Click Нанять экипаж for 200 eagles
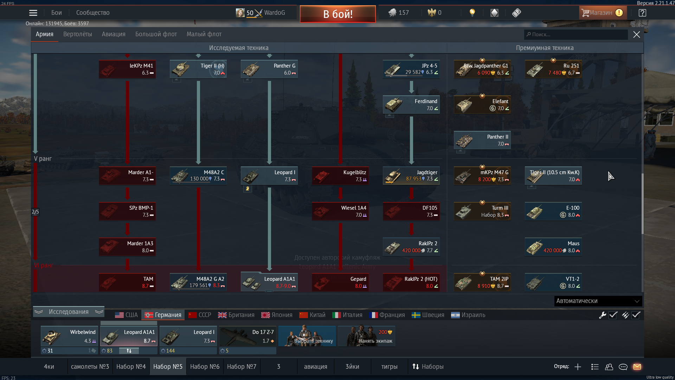The image size is (675, 380). [366, 336]
